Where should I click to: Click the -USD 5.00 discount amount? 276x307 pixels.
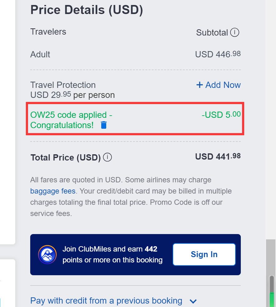coord(221,114)
